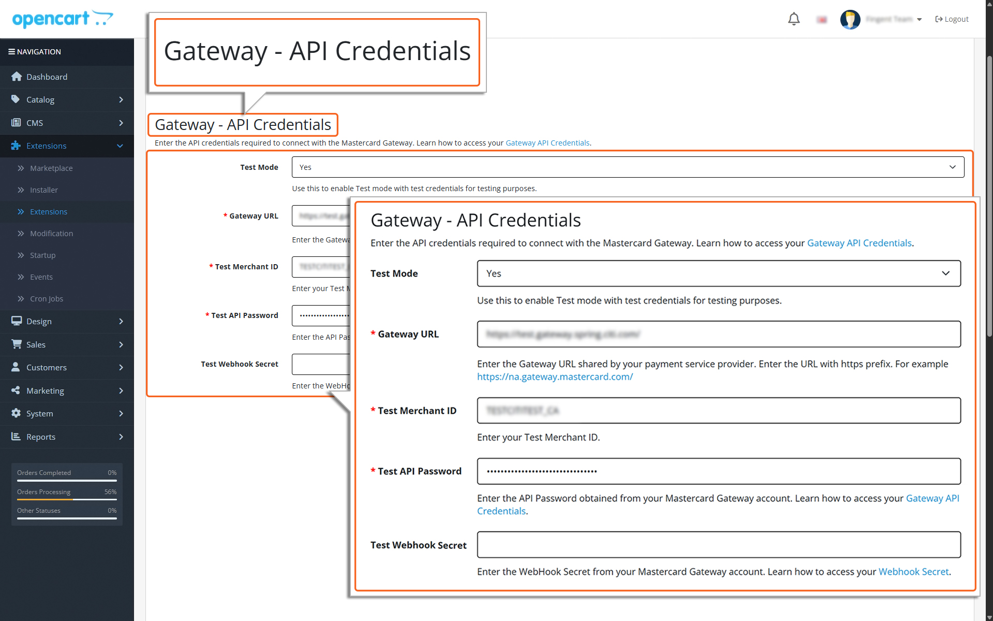Screen dimensions: 993x621
Task: Click the Installer double-arrow icon
Action: click(x=21, y=190)
